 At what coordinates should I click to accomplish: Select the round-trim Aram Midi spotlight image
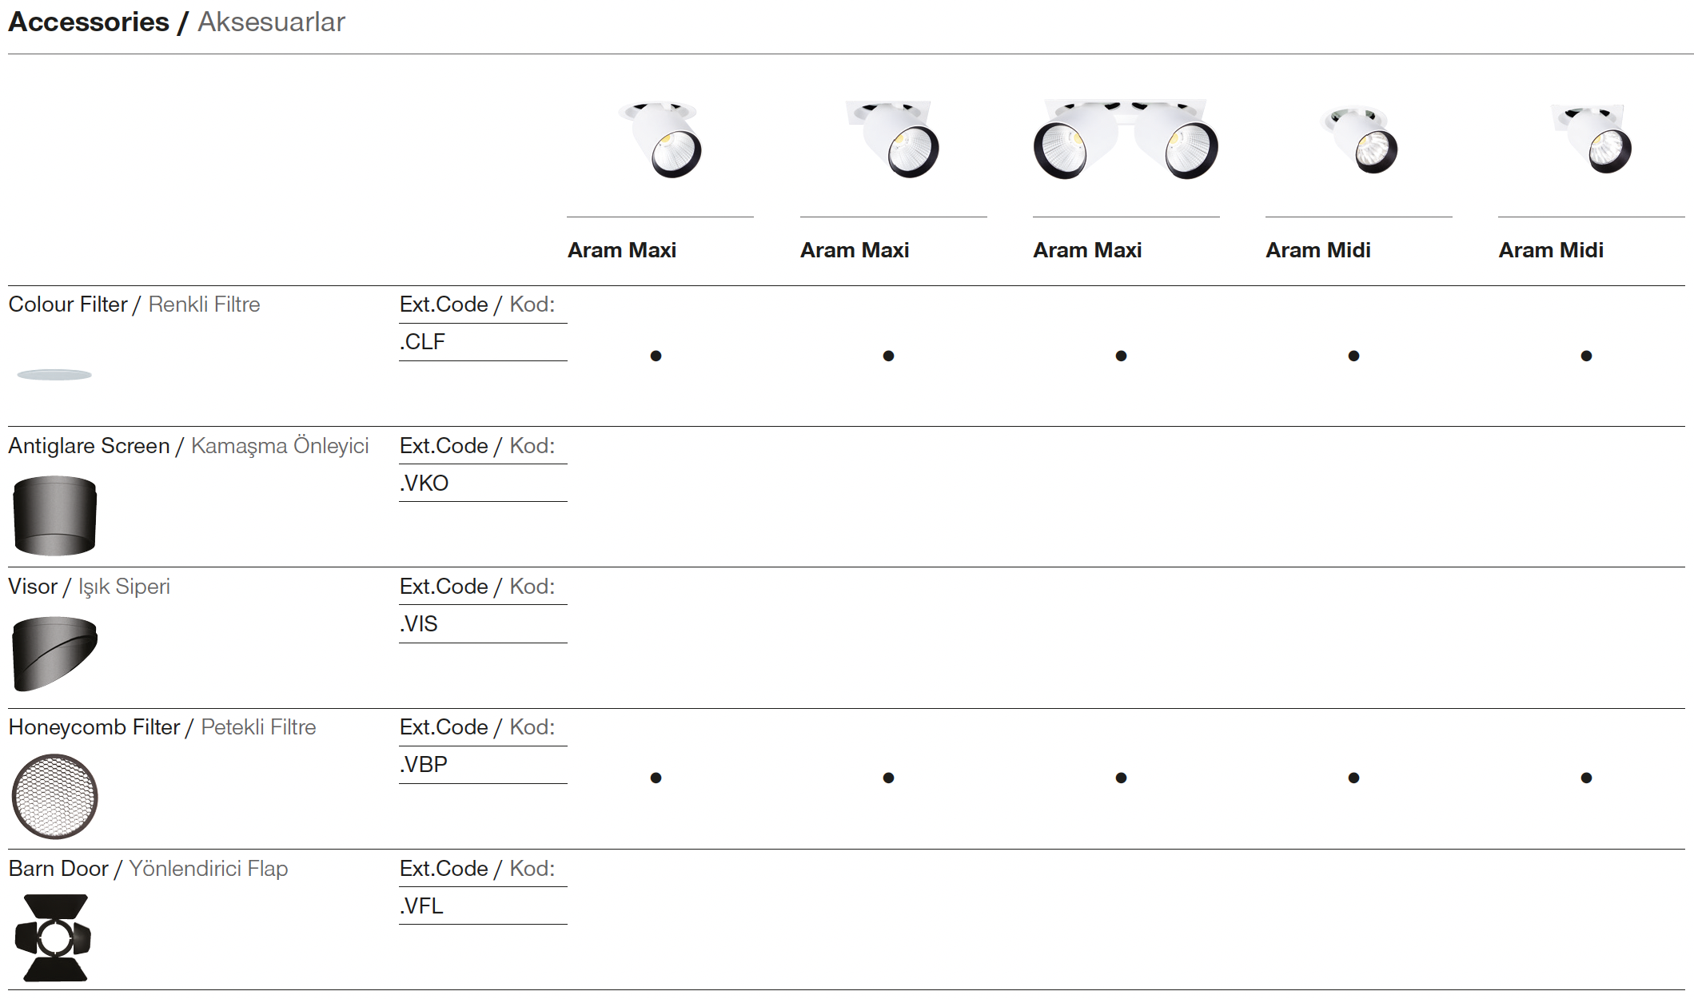click(1359, 139)
